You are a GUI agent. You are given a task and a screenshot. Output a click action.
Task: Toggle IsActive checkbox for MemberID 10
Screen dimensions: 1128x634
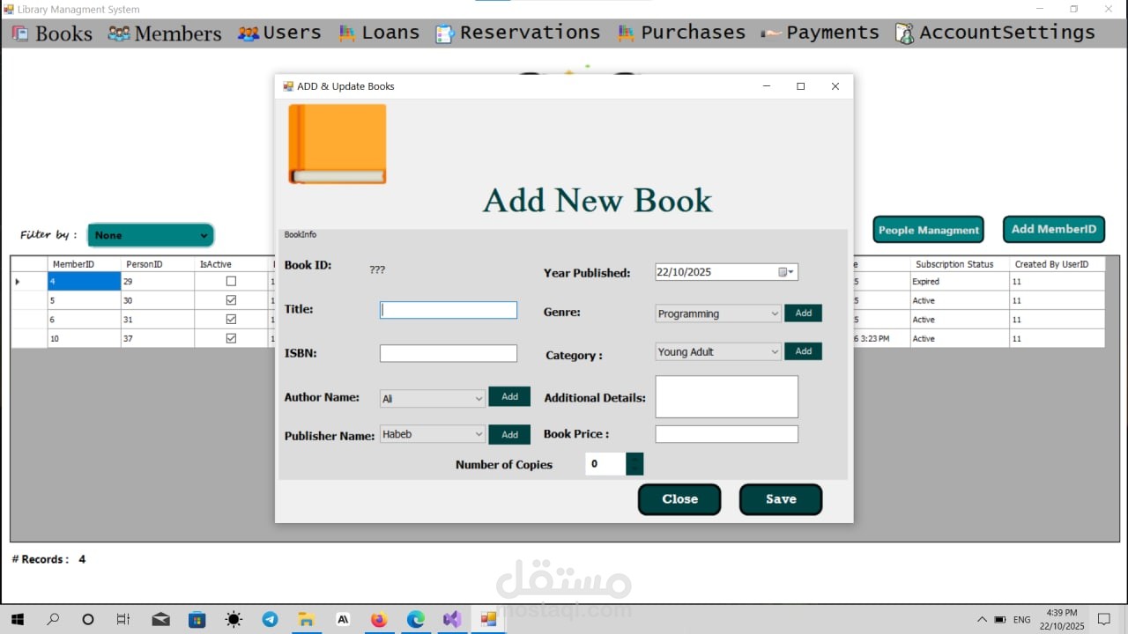tap(231, 338)
